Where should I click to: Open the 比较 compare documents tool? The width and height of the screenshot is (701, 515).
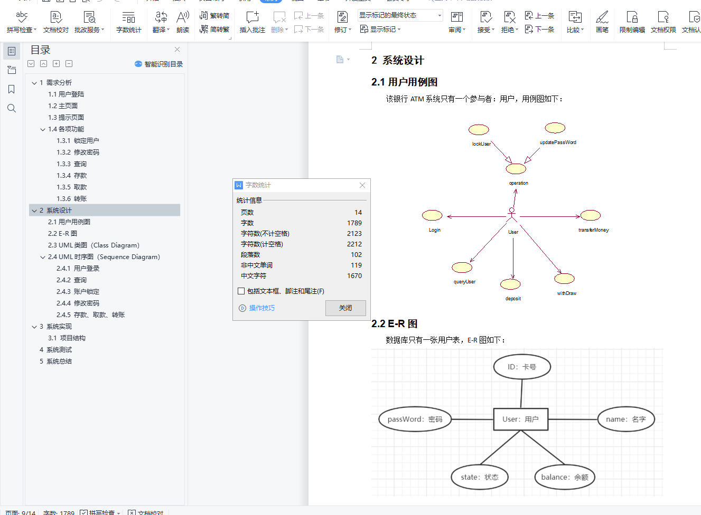pos(575,22)
